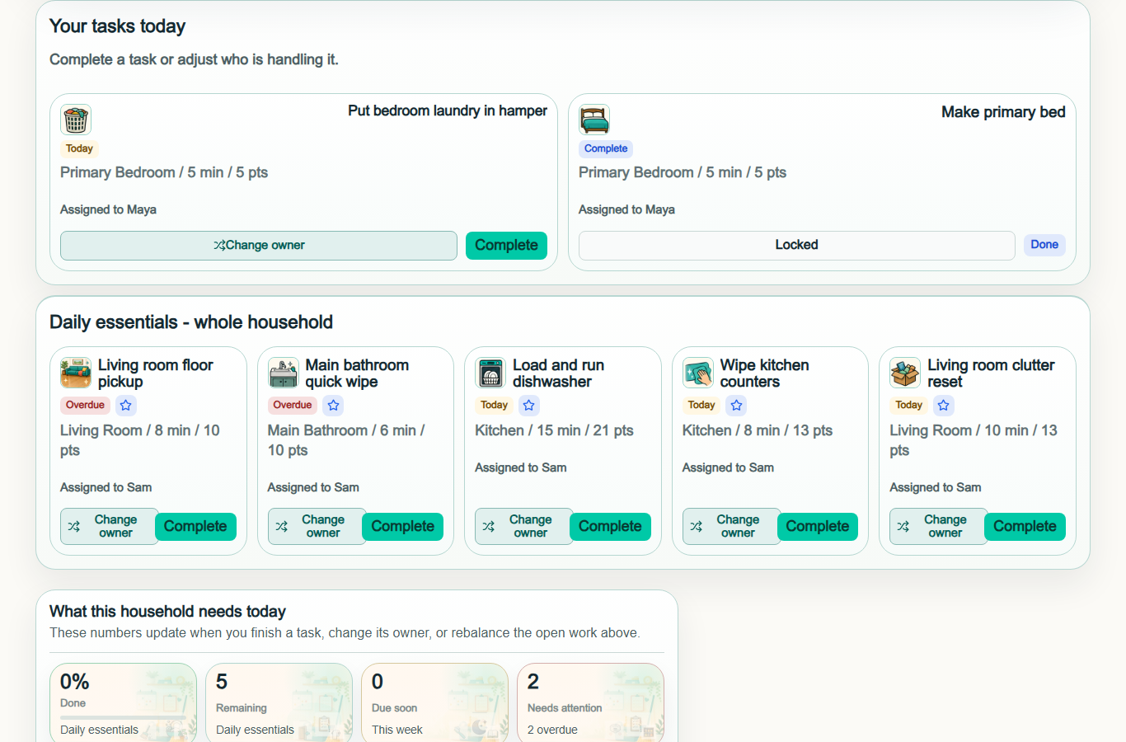Click the 0% Done daily essentials card
Screen dimensions: 1126x742
123,702
